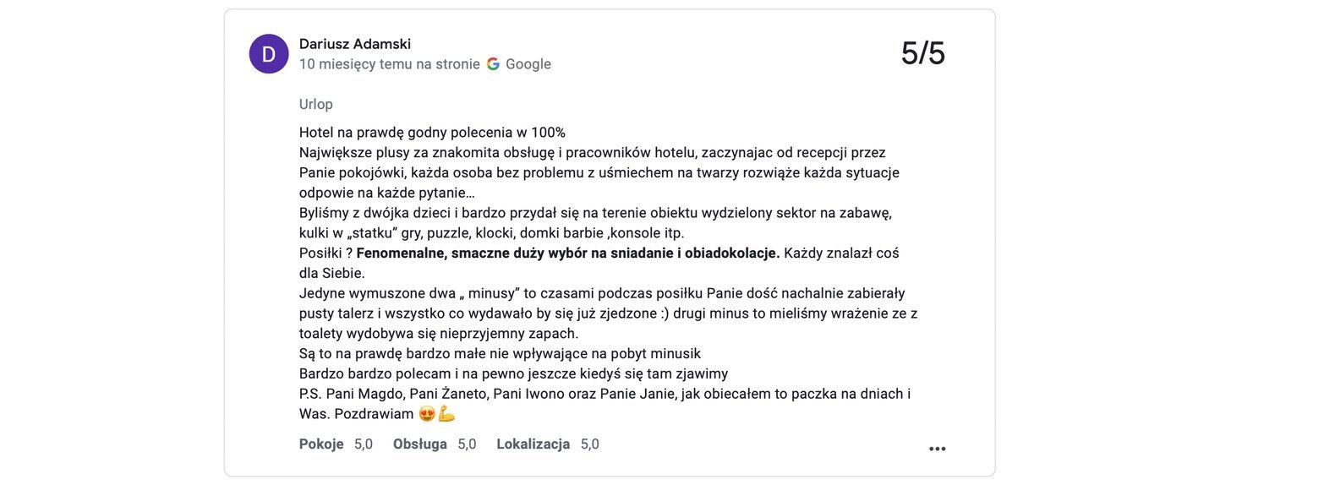
Task: Follow the "Google" source link text
Action: point(528,64)
